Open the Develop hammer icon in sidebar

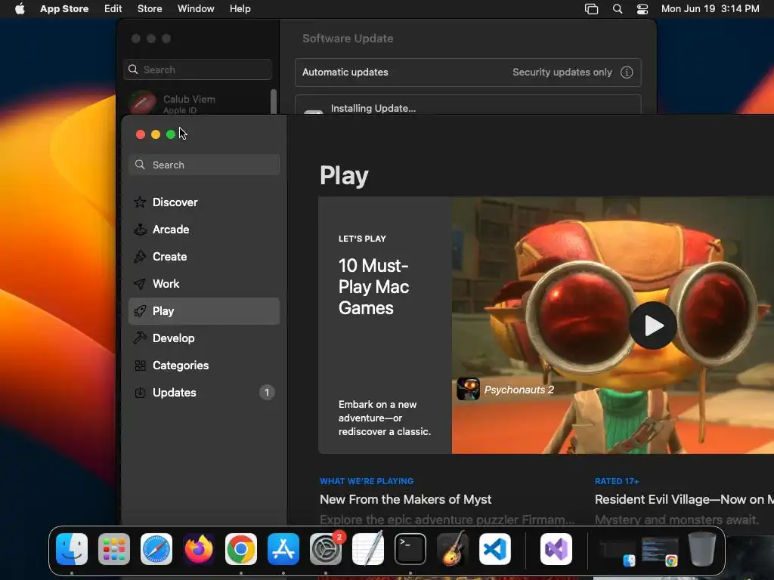point(140,338)
